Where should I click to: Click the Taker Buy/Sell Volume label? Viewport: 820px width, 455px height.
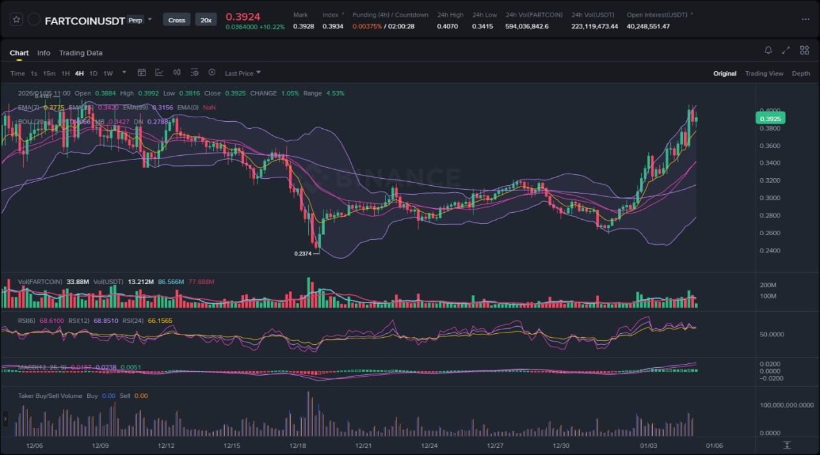(x=51, y=396)
